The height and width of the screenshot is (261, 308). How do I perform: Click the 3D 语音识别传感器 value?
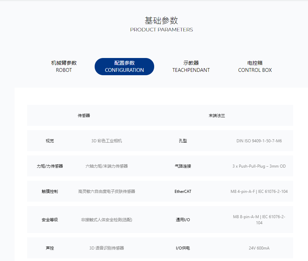106,248
